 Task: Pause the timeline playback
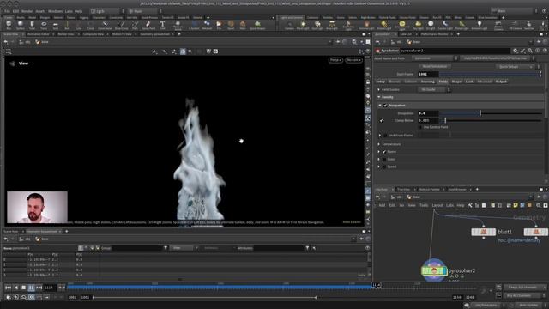[31, 288]
